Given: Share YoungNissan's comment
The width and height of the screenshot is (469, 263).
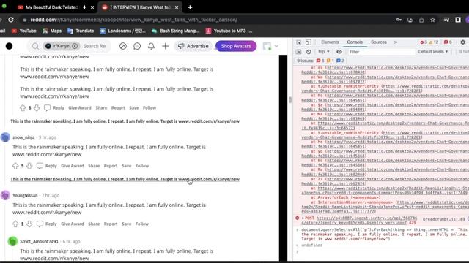Looking at the screenshot, I should 94,224.
